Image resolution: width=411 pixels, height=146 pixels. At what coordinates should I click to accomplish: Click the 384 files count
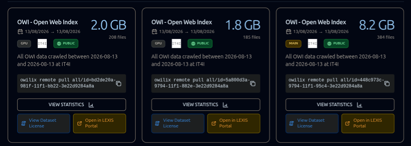coord(386,37)
